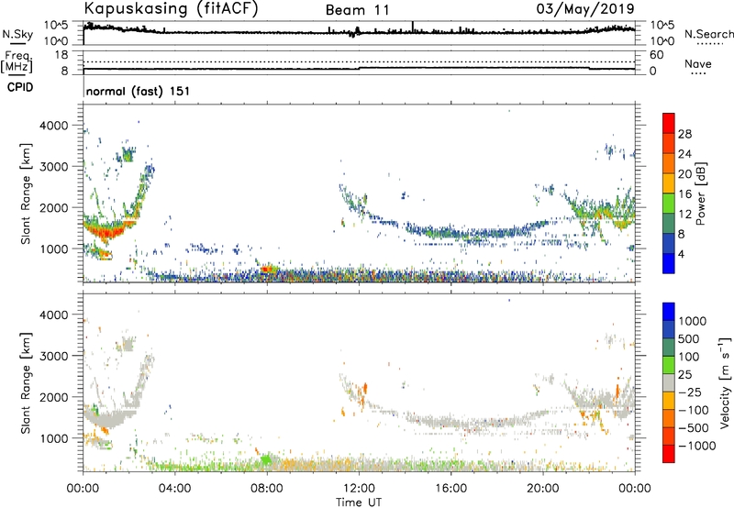Click the velocity colorbar value -1000
The image size is (734, 508).
pyautogui.click(x=697, y=446)
